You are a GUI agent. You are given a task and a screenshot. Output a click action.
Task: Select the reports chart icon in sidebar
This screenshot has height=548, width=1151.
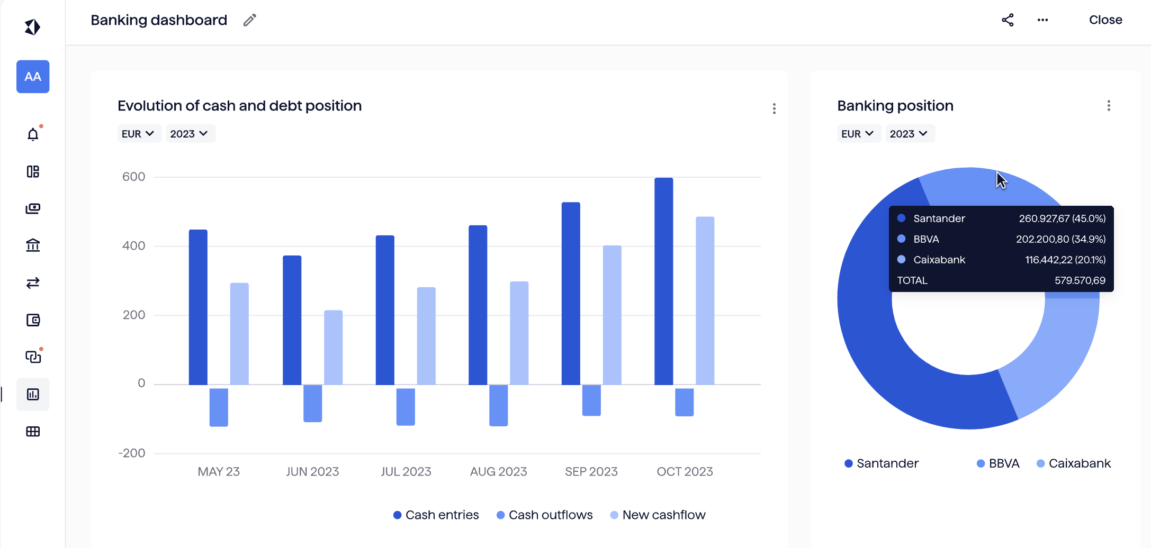coord(33,394)
